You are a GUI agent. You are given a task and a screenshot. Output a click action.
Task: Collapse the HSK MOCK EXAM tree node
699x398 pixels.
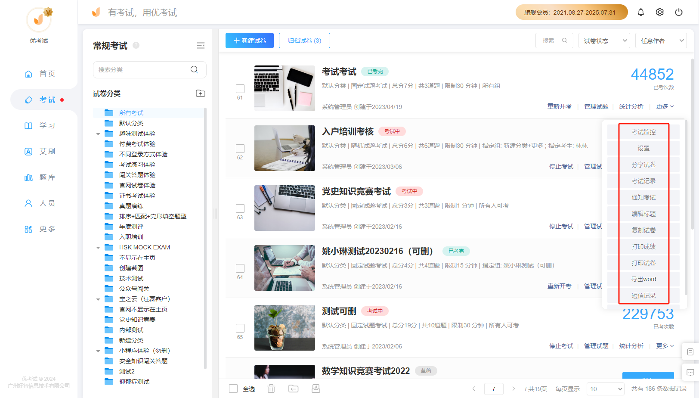coord(98,248)
